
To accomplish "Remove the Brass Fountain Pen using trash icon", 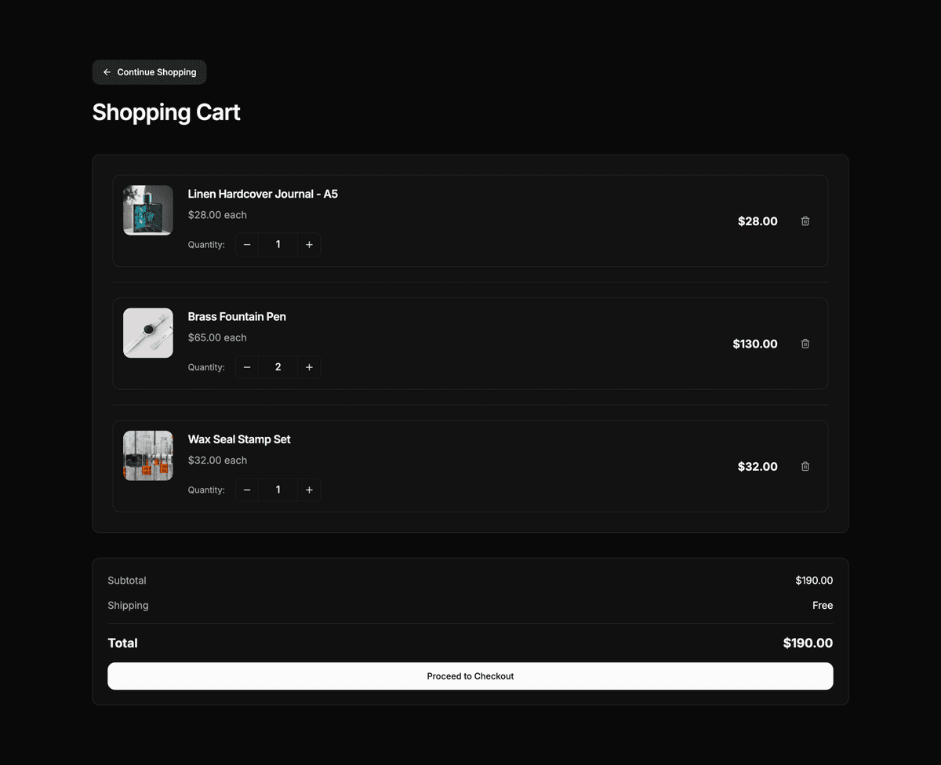I will 805,344.
